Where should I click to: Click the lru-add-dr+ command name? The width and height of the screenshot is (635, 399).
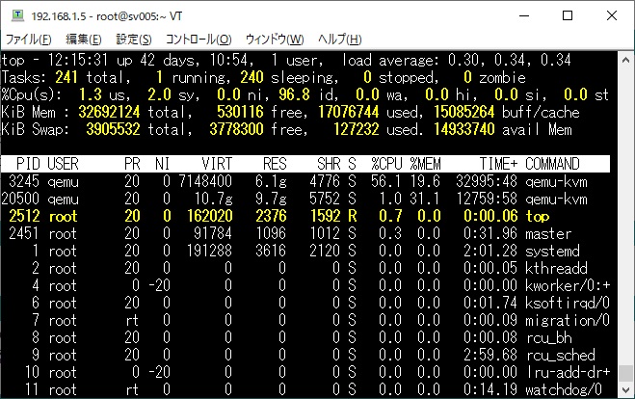(x=568, y=372)
